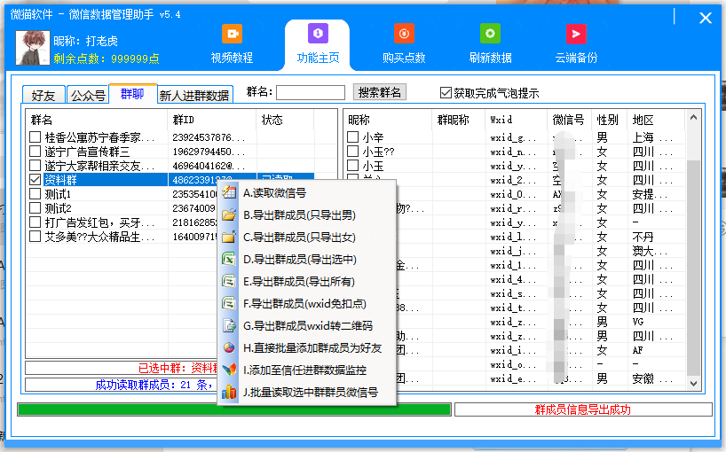Screen dimensions: 726x452
Task: Switch to the 好友 tab
Action: tap(43, 96)
